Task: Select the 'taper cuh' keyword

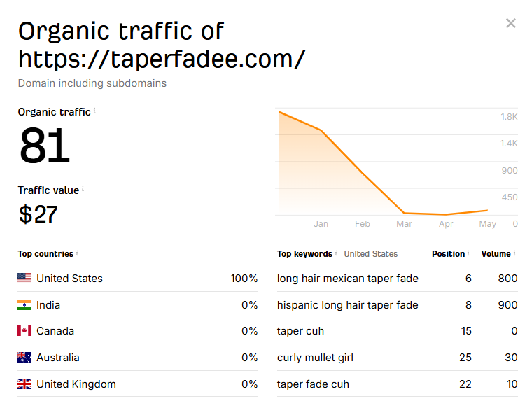Action: (x=300, y=331)
